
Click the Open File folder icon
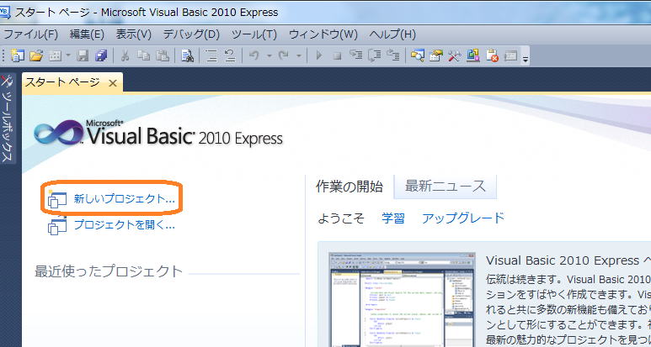point(36,56)
